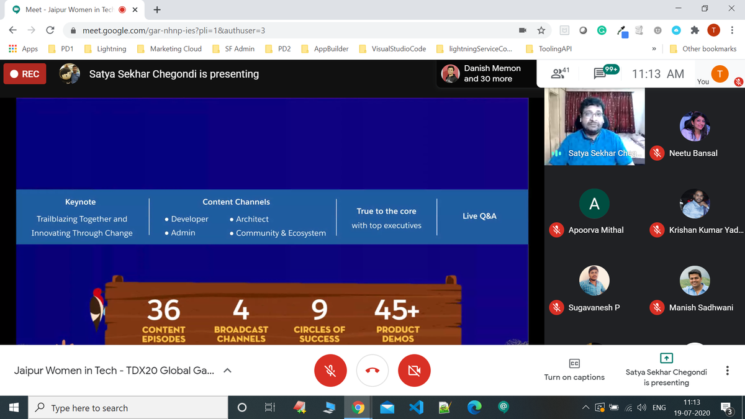
Task: Open camera permission icon in address bar
Action: coord(523,30)
